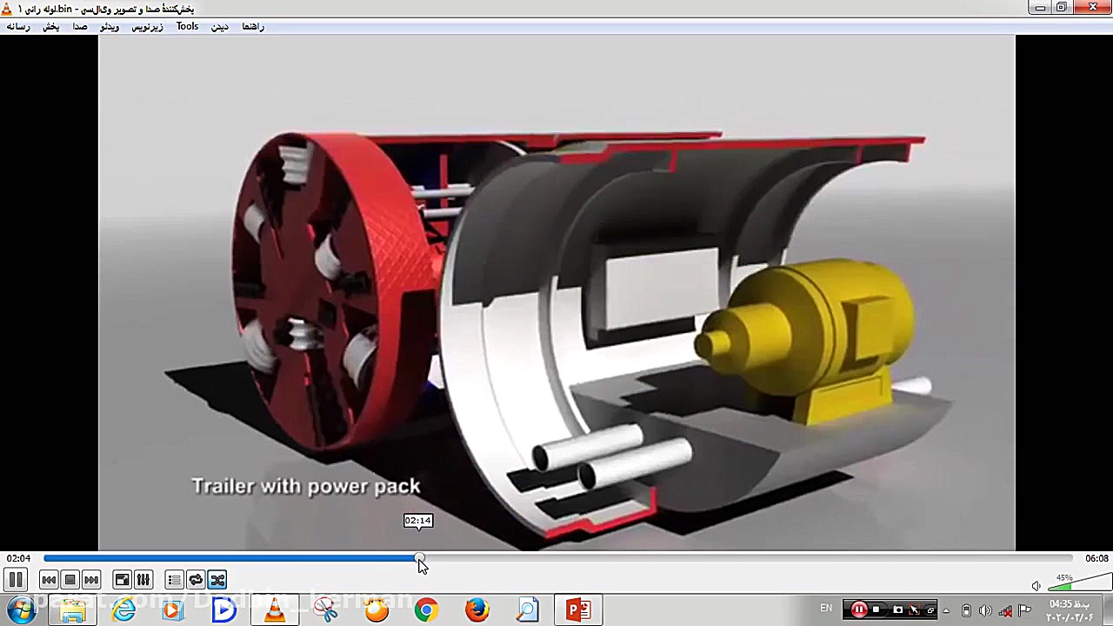1113x626 pixels.
Task: Toggle VLC fullscreen video mode
Action: (123, 580)
